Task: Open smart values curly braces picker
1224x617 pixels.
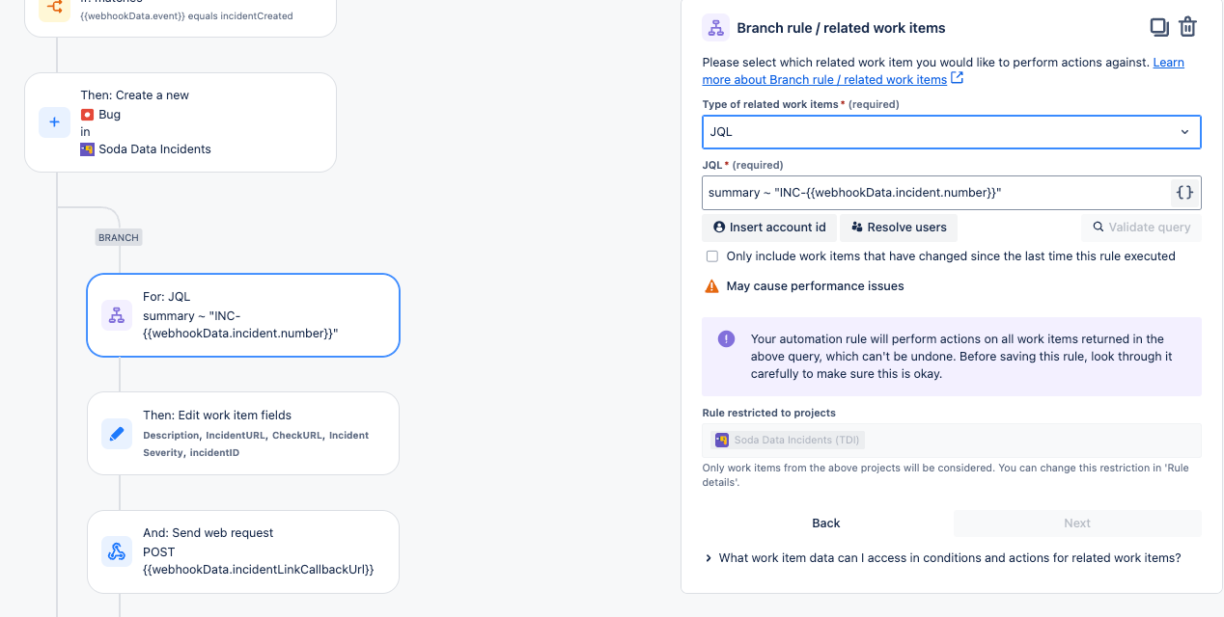Action: (x=1184, y=193)
